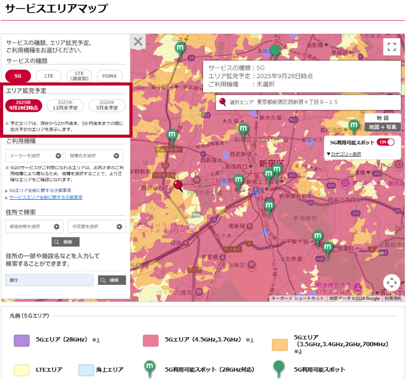
Task: Open the 都道府県を選択 dropdown
Action: tap(34, 227)
